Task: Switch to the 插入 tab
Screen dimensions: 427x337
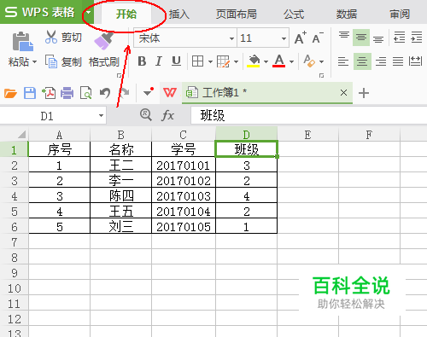Action: (x=179, y=14)
